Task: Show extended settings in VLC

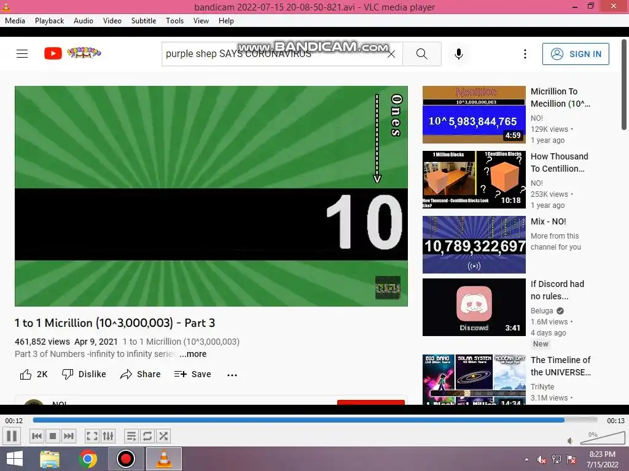Action: 108,436
